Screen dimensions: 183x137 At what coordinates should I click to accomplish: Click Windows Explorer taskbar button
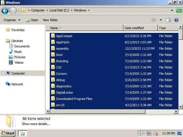point(23,133)
